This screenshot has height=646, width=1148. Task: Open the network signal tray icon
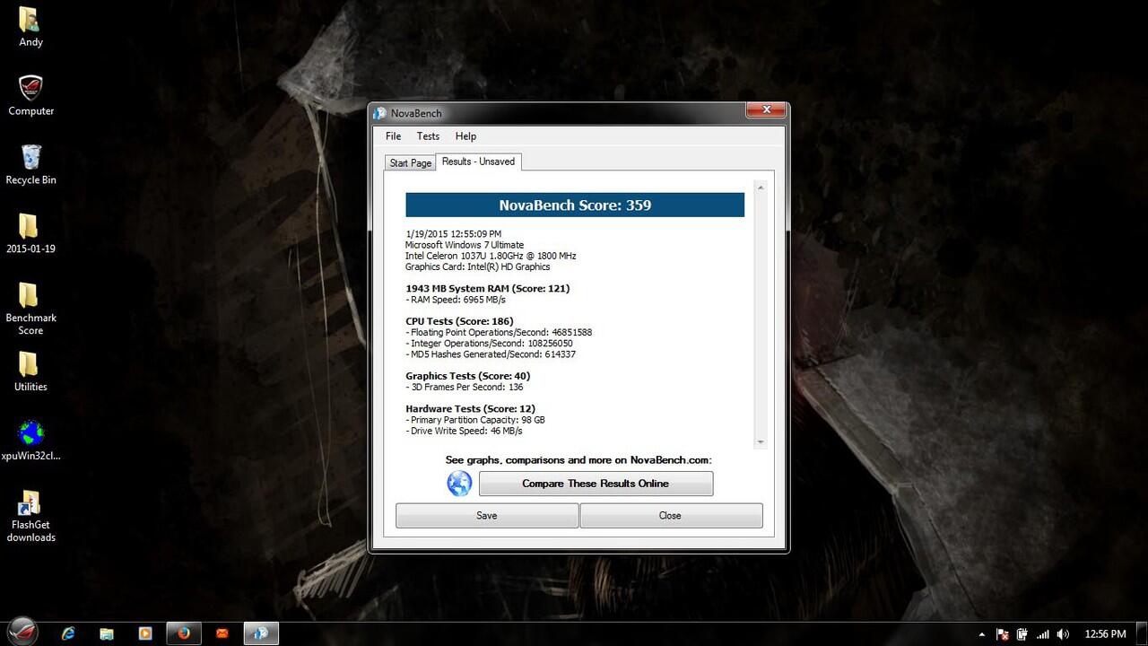point(1042,634)
